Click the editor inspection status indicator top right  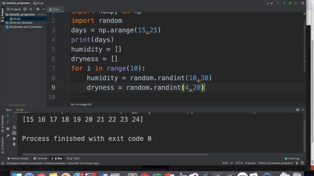[x=304, y=14]
